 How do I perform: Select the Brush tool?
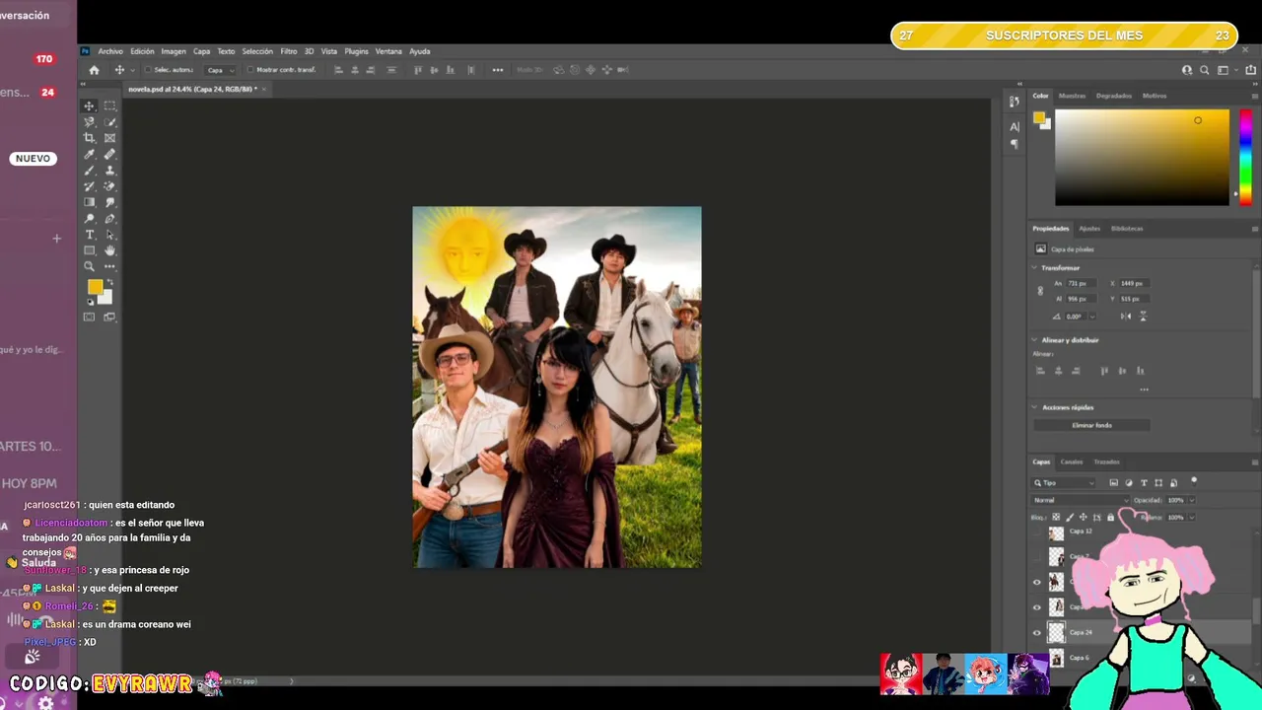coord(90,170)
